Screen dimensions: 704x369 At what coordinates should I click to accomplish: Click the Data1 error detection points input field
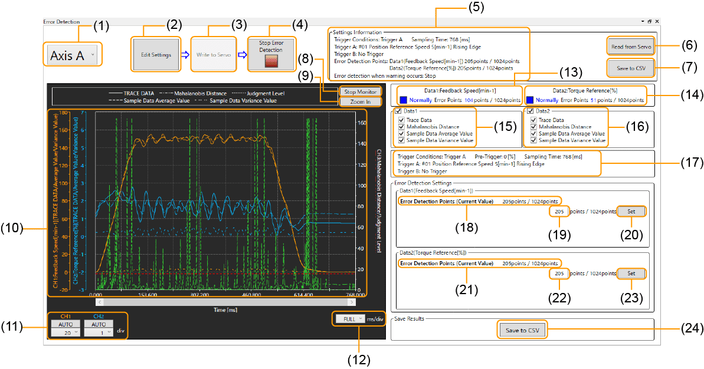pyautogui.click(x=559, y=212)
